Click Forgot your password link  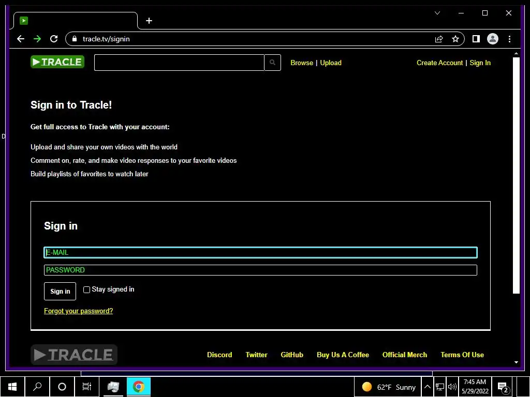[x=79, y=311]
